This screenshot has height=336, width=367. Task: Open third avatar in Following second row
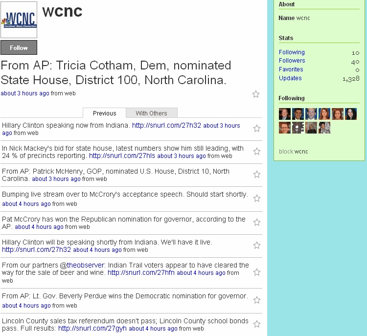tap(311, 128)
